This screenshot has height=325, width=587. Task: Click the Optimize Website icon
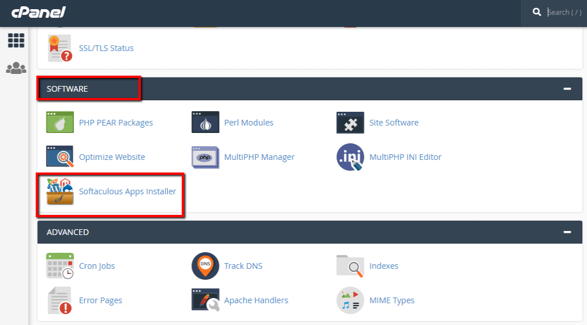(x=60, y=157)
